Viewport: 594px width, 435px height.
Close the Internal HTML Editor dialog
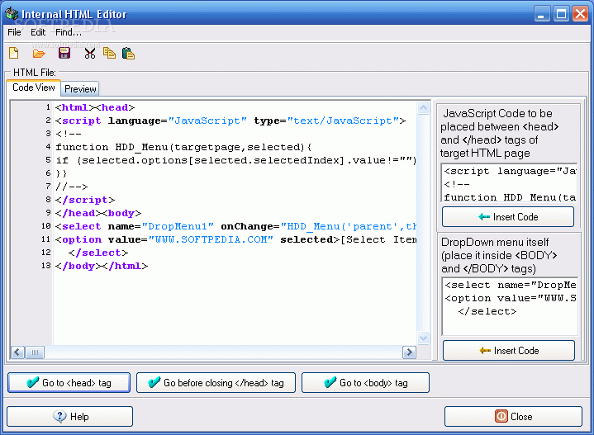513,417
